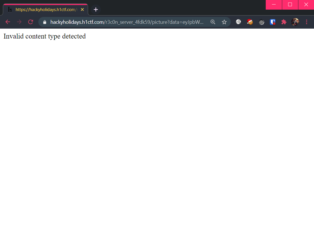Image resolution: width=314 pixels, height=235 pixels.
Task: Minimize the browser window
Action: [274, 5]
